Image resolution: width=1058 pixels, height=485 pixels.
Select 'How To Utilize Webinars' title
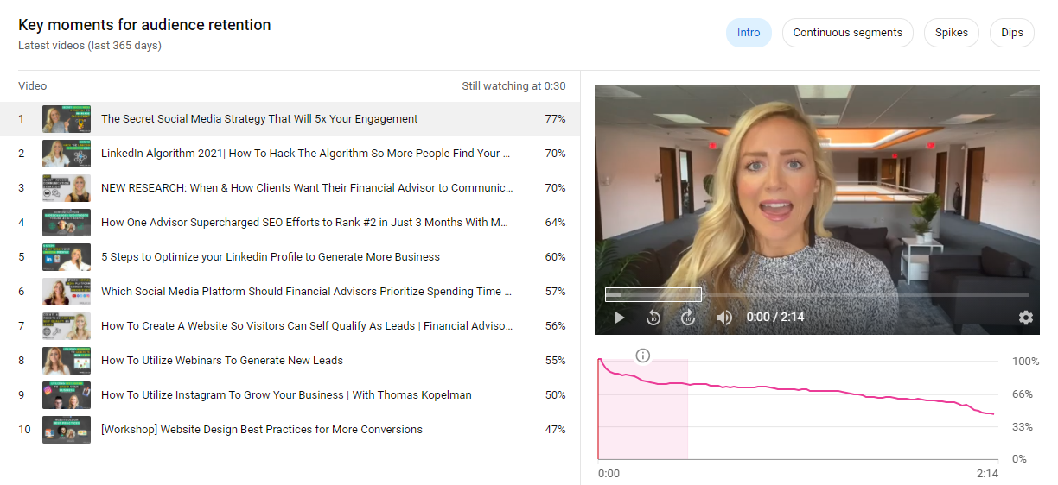(x=222, y=361)
